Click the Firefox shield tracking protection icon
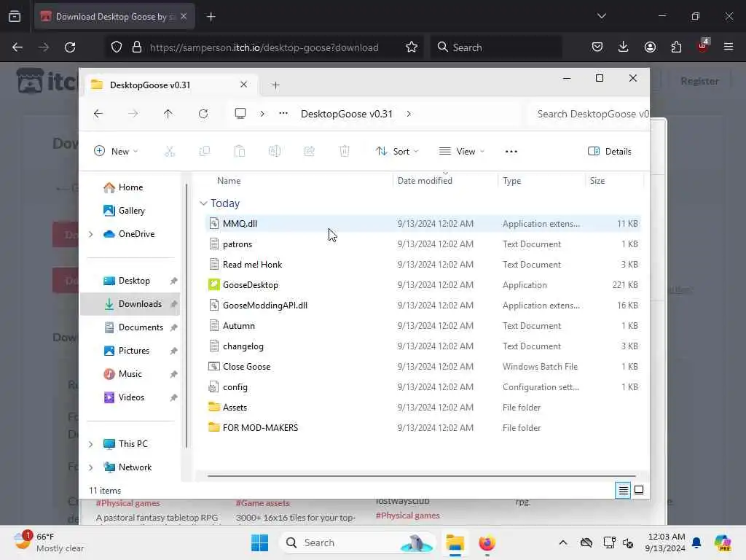746x560 pixels. click(117, 47)
